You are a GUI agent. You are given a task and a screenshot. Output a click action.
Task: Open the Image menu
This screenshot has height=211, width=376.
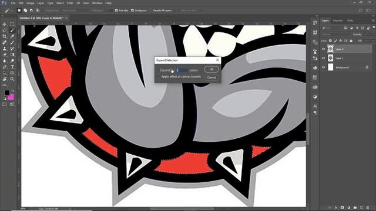click(30, 3)
